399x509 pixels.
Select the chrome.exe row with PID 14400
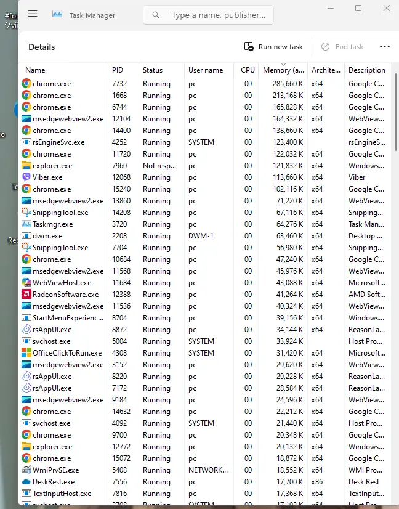[x=204, y=131]
